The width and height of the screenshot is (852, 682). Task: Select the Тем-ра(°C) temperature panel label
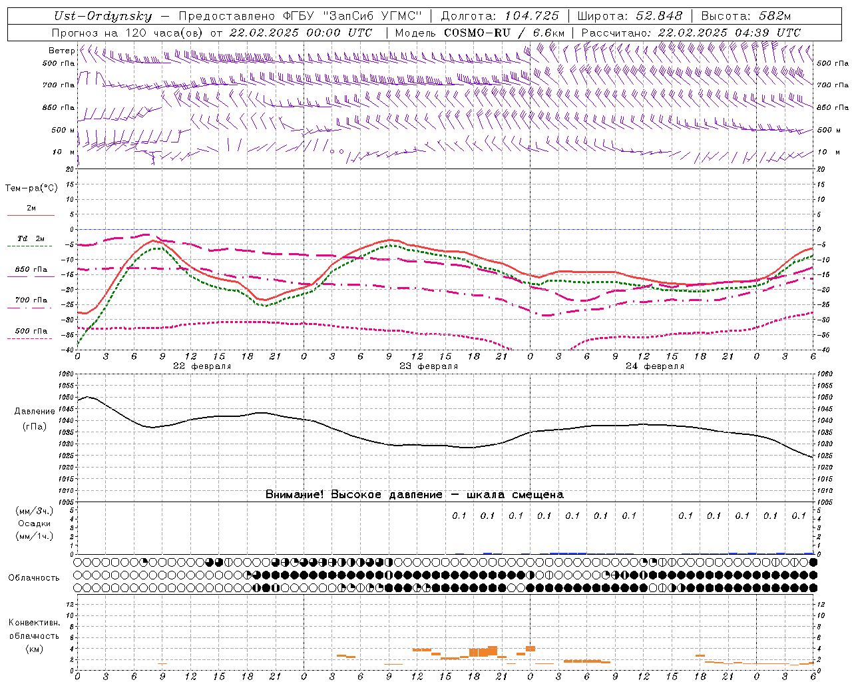pyautogui.click(x=31, y=188)
